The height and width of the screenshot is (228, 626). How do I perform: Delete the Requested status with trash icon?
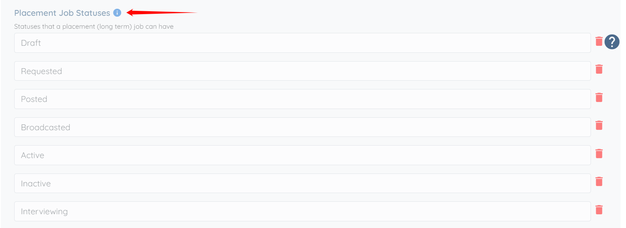(599, 69)
